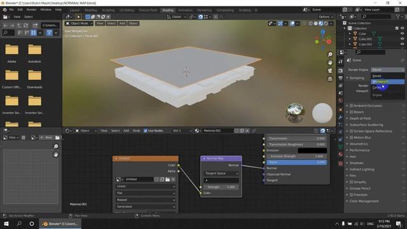Select rendered shading sphere icon

[326, 24]
